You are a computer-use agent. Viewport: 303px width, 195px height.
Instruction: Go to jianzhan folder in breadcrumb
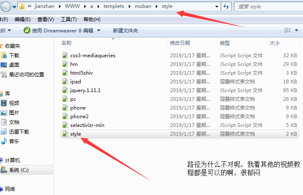pos(44,6)
